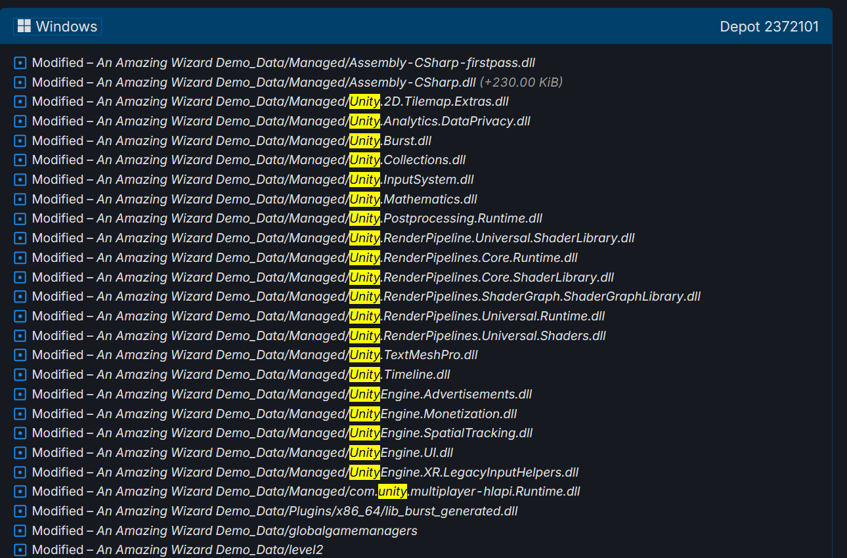
Task: Select the Unity.Burst.dll file path
Action: (264, 141)
